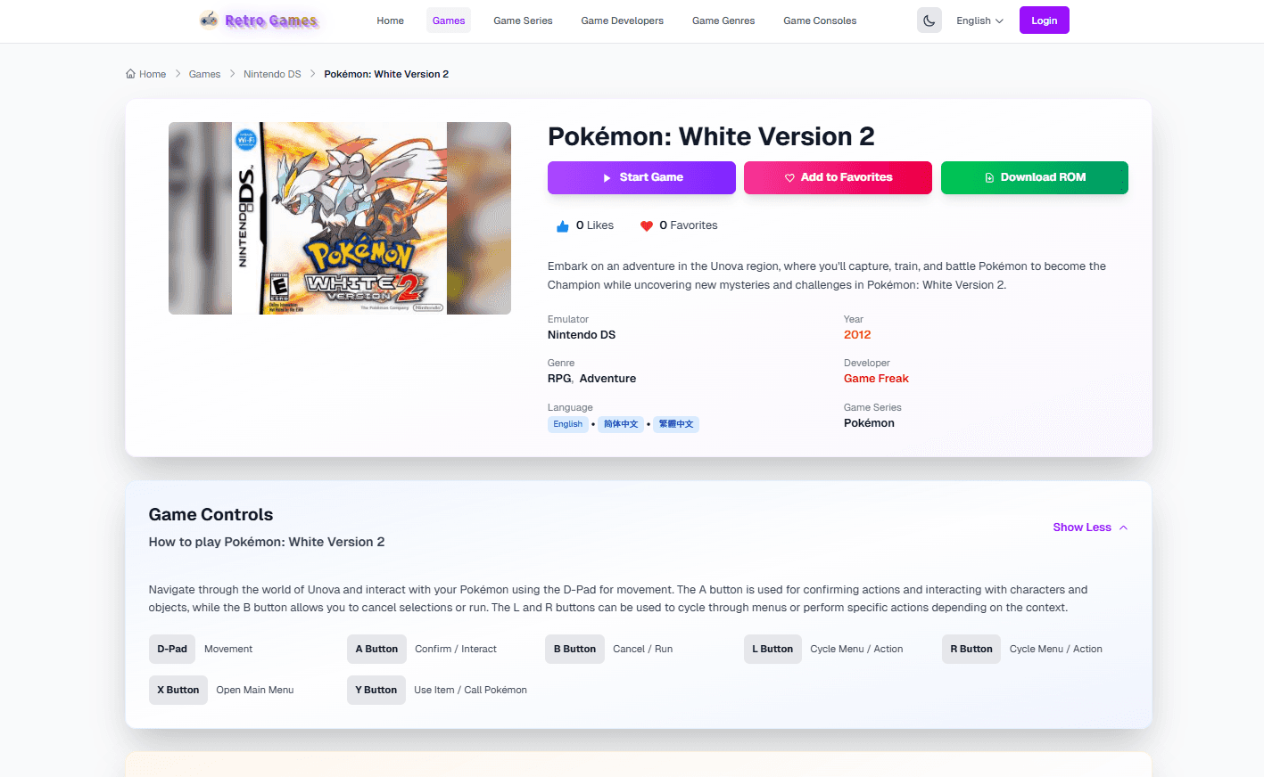Collapse Game Controls with Show Less

(x=1089, y=528)
